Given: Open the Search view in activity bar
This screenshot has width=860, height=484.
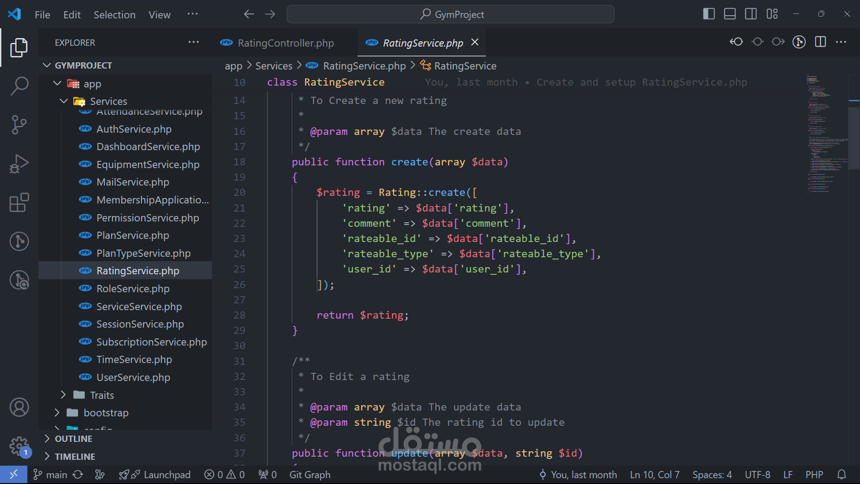Looking at the screenshot, I should [x=19, y=86].
